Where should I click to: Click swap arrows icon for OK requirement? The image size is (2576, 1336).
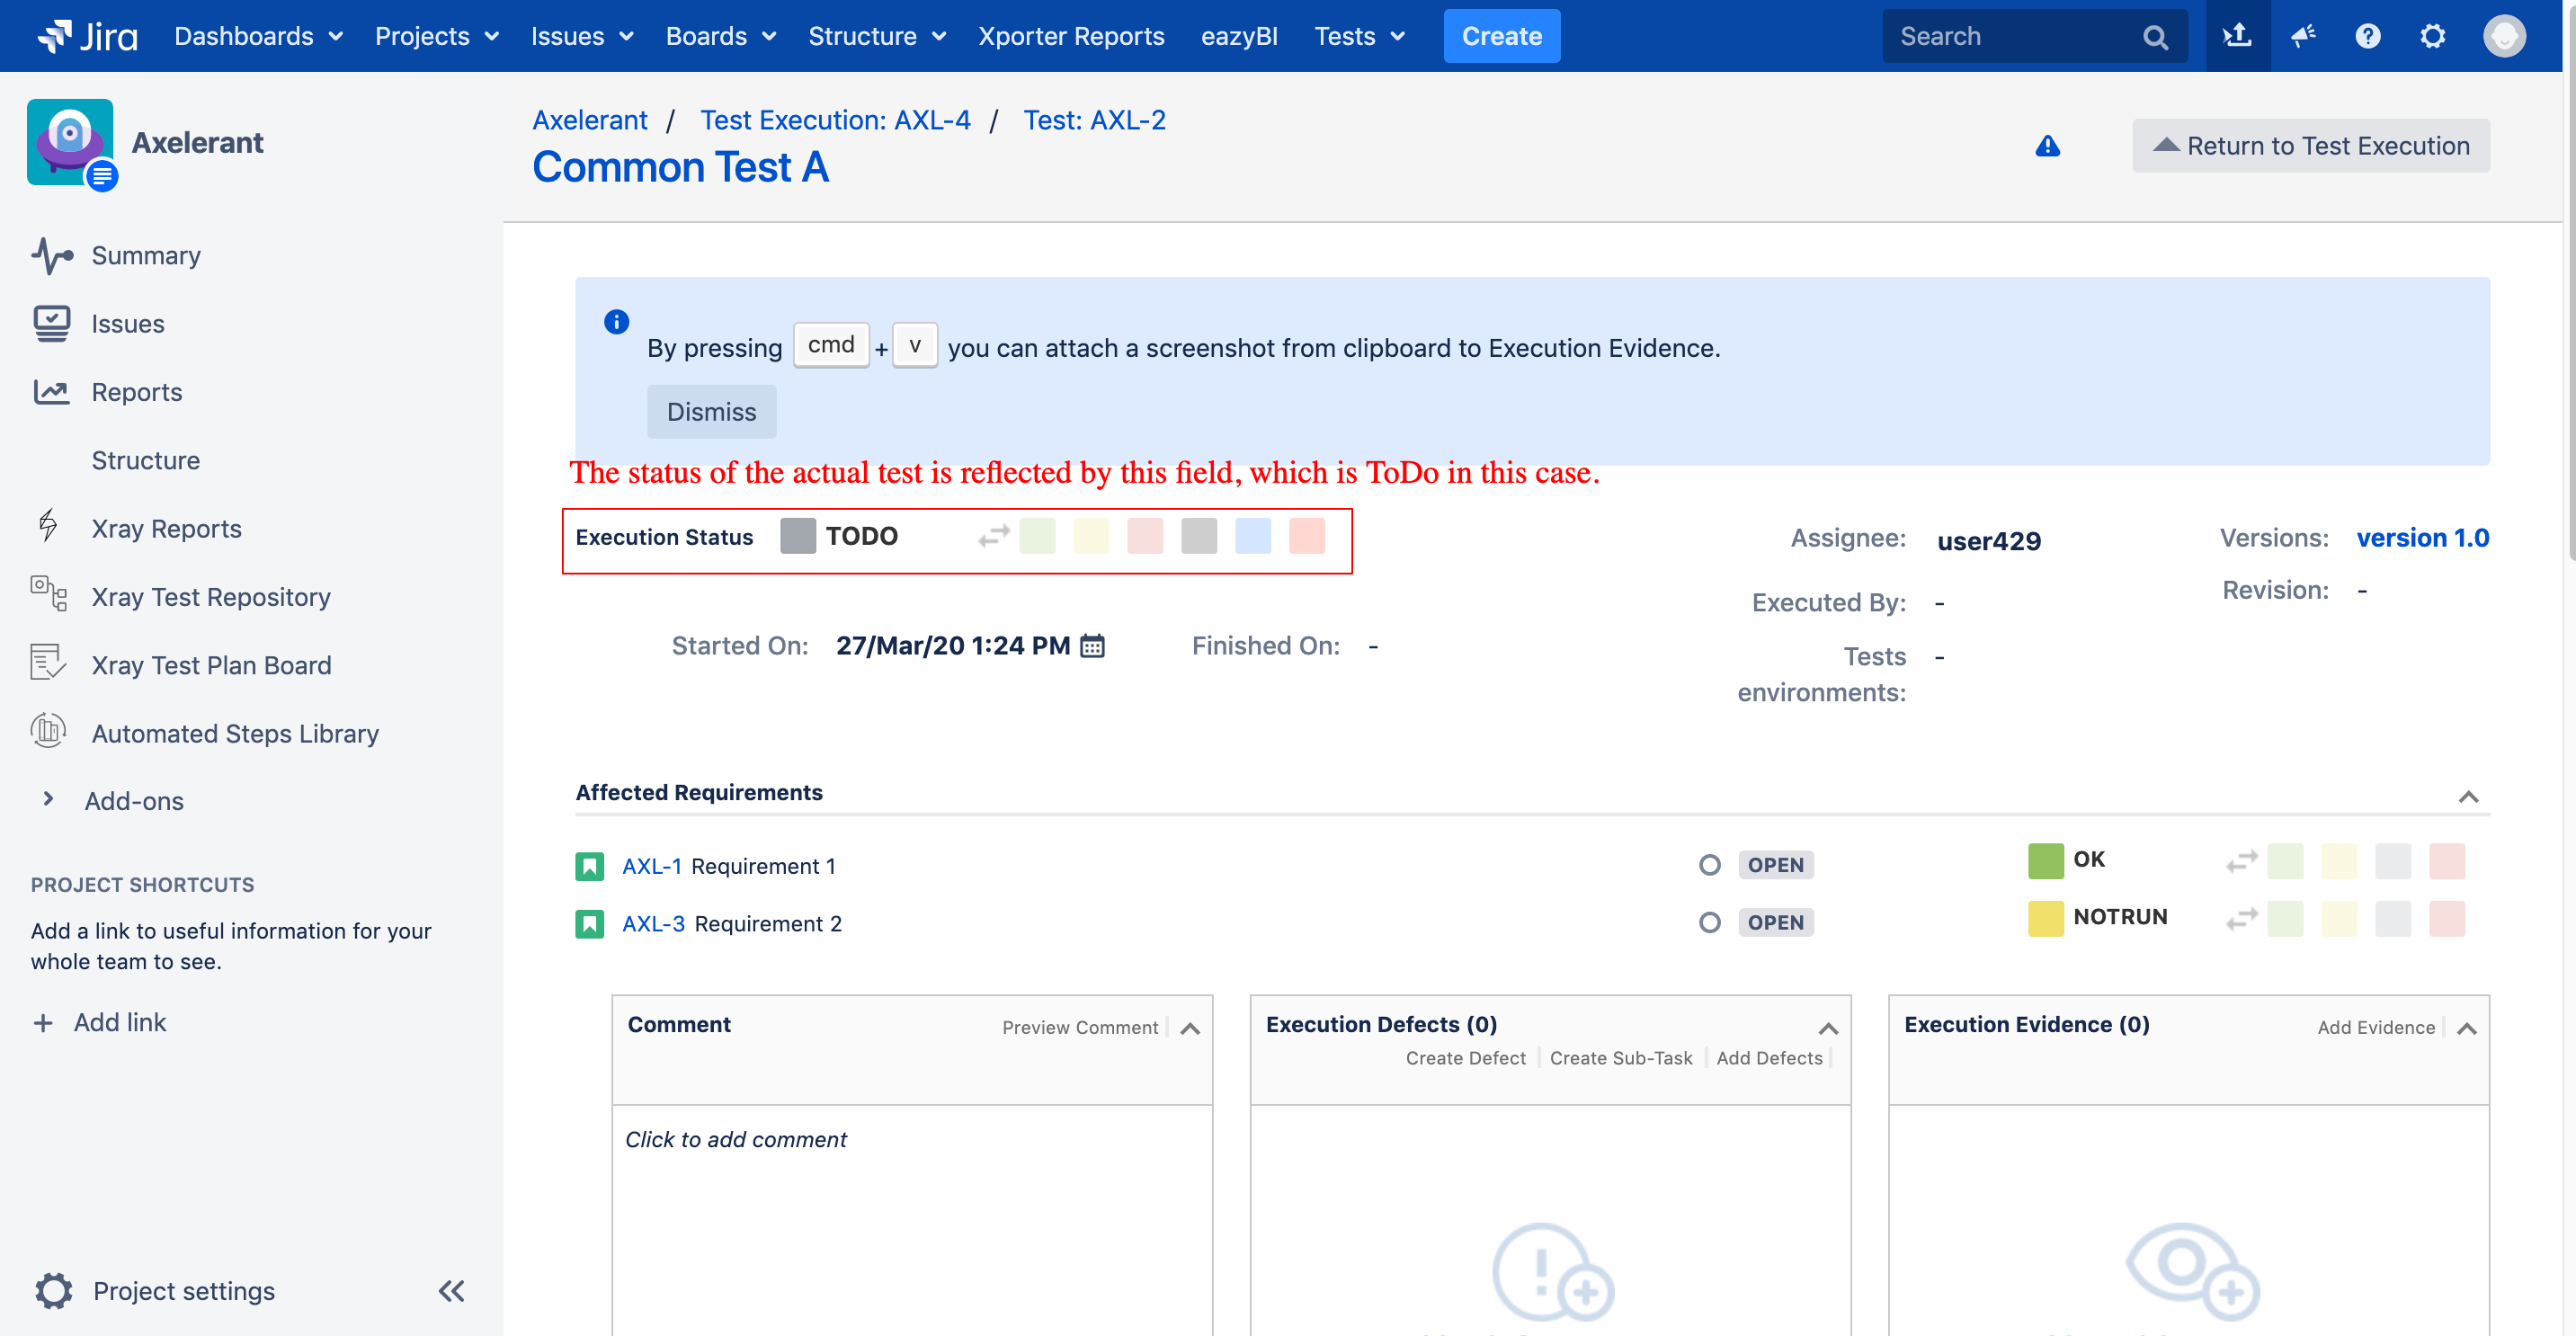click(x=2241, y=861)
